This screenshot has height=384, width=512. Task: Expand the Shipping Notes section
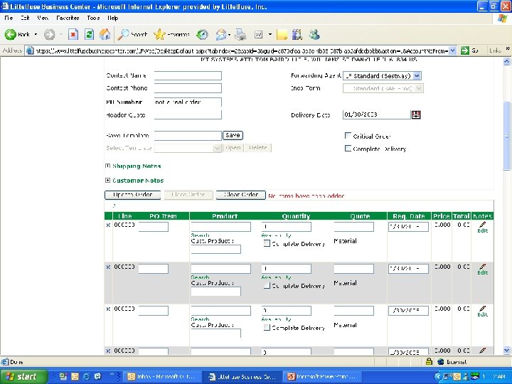click(107, 166)
